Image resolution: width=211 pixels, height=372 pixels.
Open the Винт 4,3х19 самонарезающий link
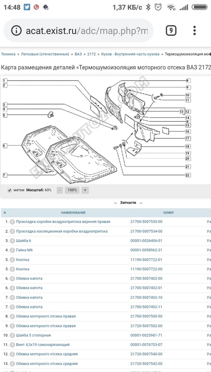coord(43,344)
